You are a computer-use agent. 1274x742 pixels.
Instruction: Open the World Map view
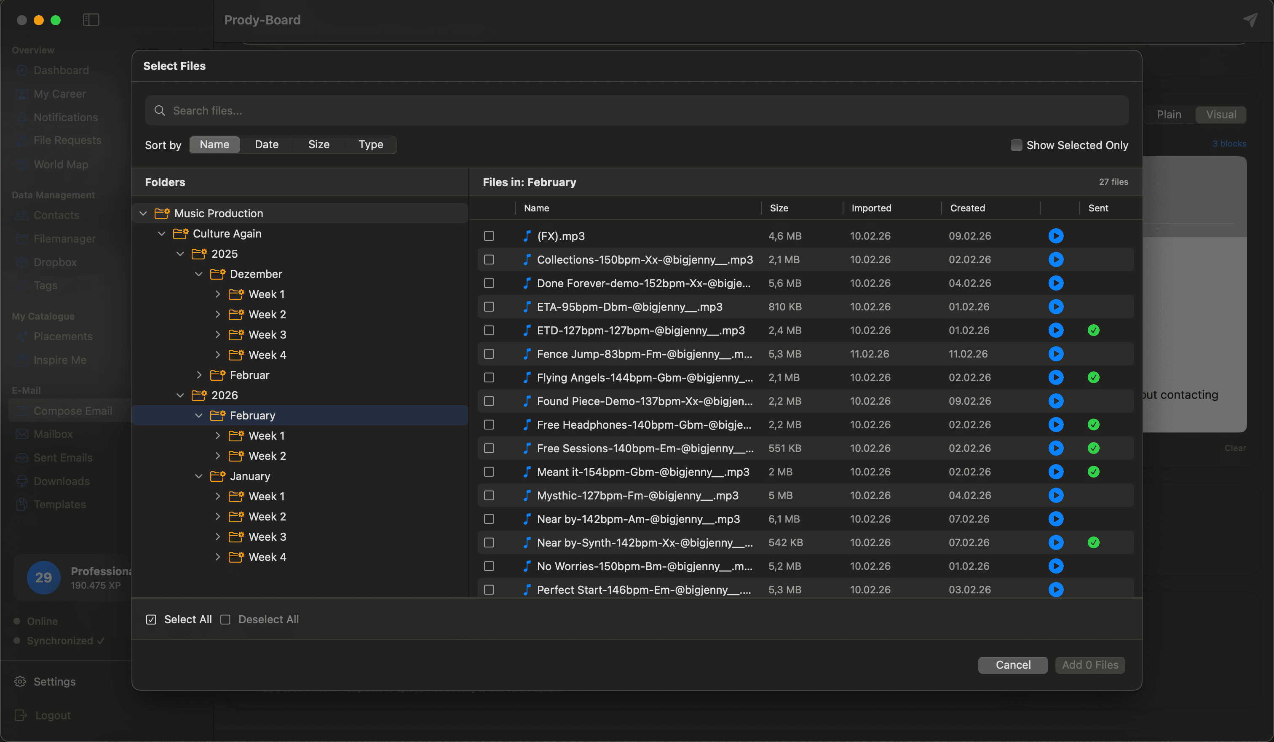pyautogui.click(x=60, y=164)
